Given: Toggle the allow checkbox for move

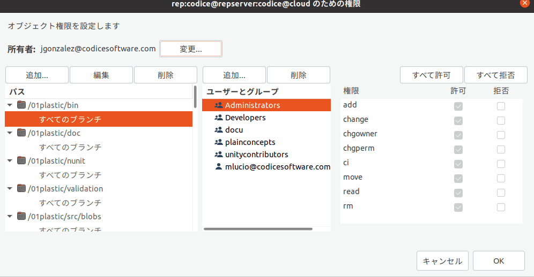Looking at the screenshot, I should click(458, 179).
